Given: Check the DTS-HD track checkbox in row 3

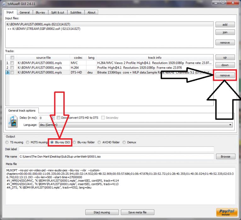Looking at the screenshot, I should coord(12,72).
